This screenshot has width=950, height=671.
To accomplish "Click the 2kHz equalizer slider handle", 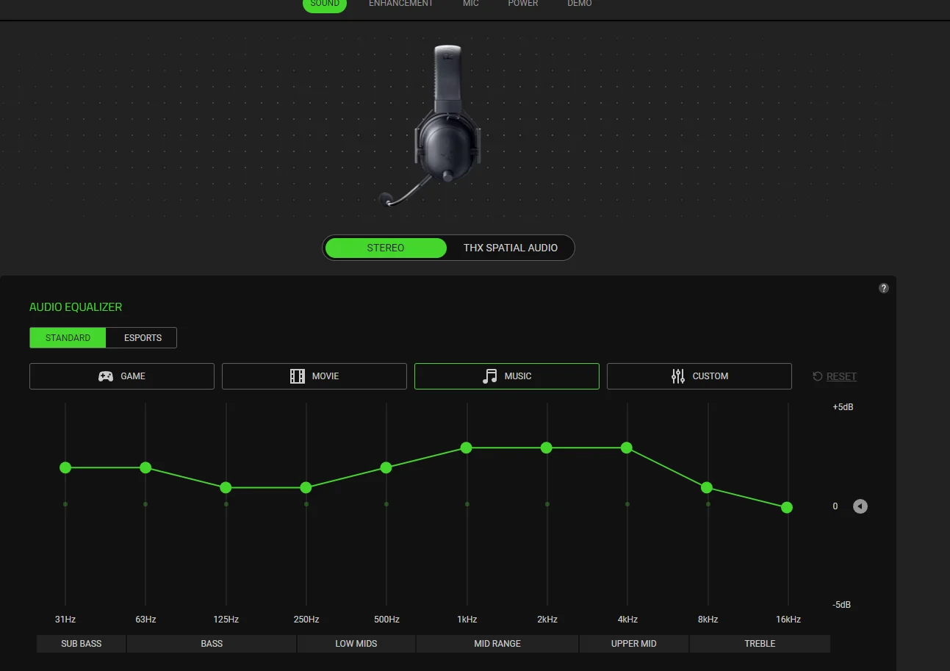I will pyautogui.click(x=546, y=448).
